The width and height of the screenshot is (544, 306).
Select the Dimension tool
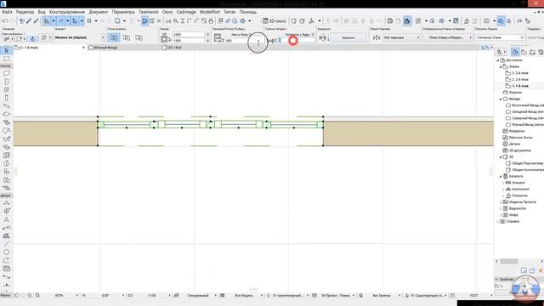(x=6, y=203)
